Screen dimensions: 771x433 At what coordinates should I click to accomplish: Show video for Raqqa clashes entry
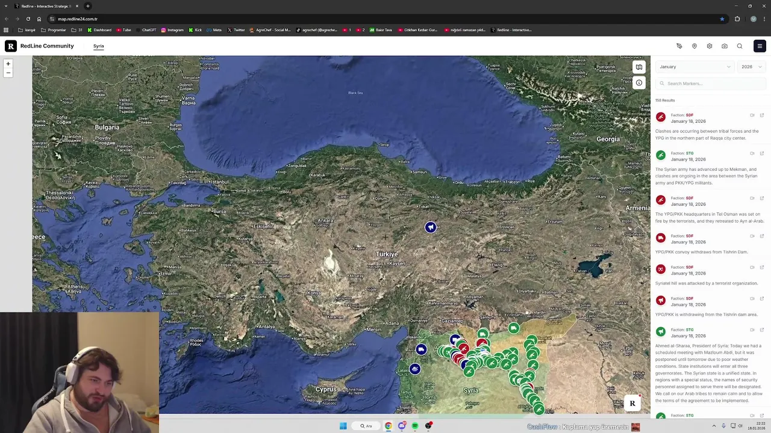click(x=752, y=115)
